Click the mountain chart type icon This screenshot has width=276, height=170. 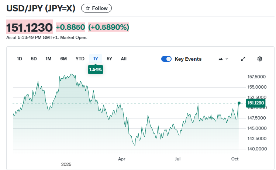[x=221, y=59]
